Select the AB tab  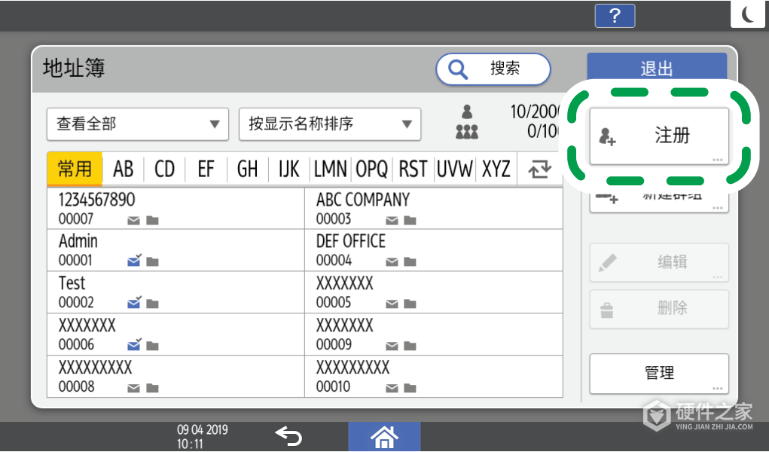coord(123,169)
